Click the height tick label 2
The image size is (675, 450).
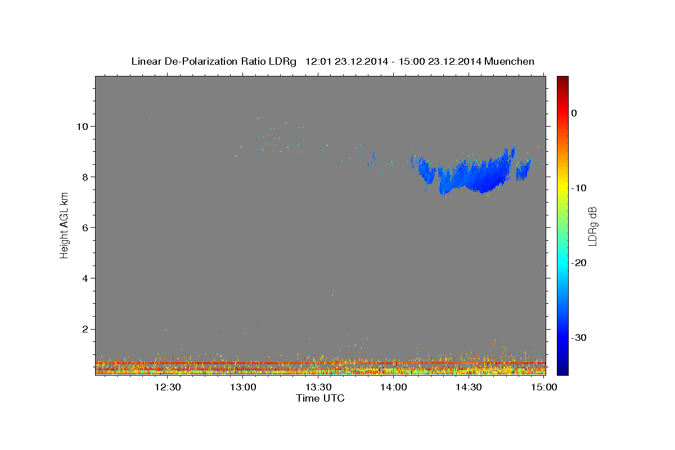pyautogui.click(x=84, y=329)
